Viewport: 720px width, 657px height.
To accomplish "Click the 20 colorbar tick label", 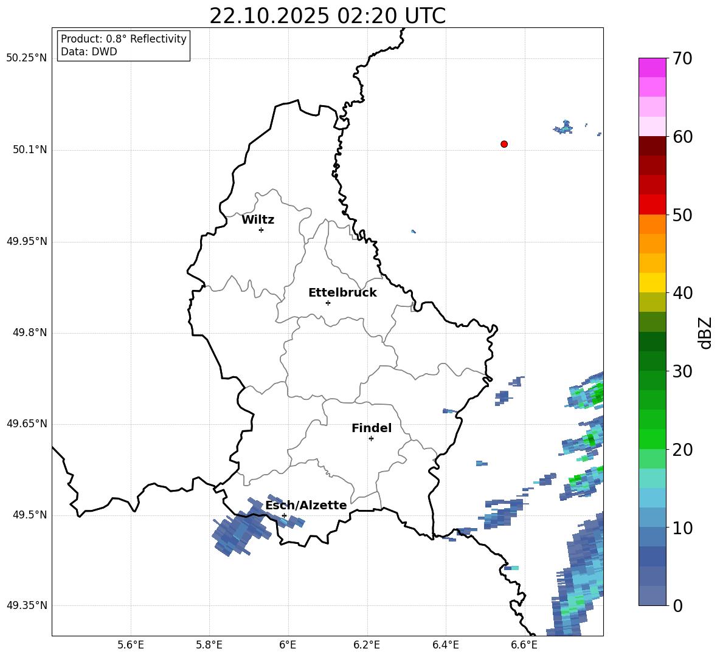I will (x=682, y=450).
